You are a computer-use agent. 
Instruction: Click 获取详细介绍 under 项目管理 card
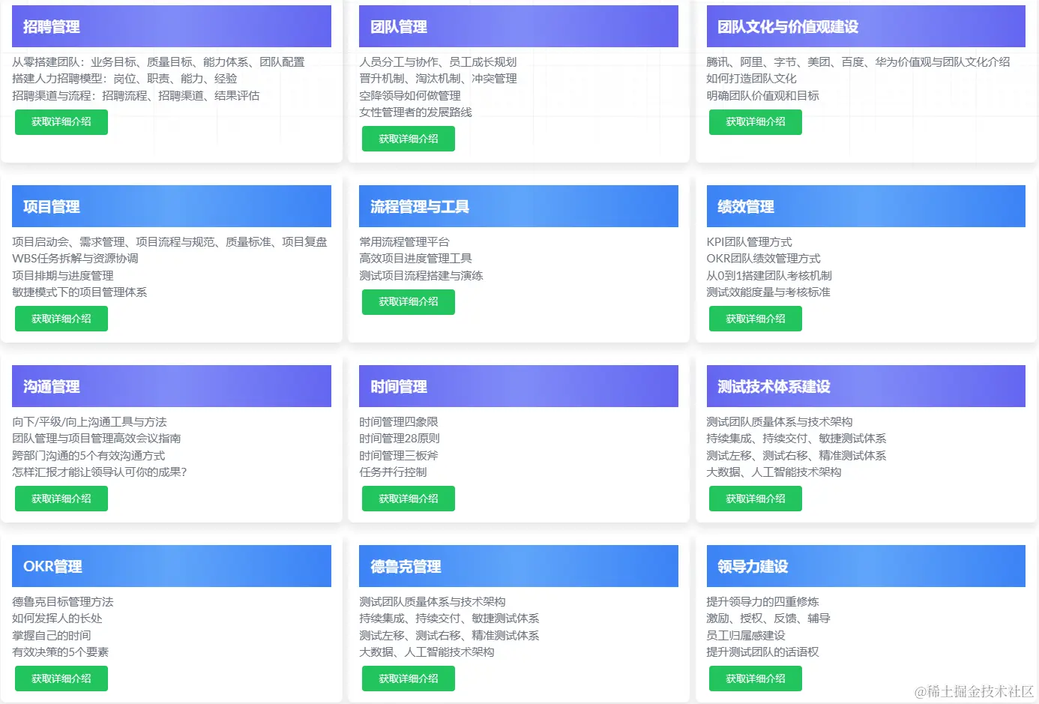[61, 318]
